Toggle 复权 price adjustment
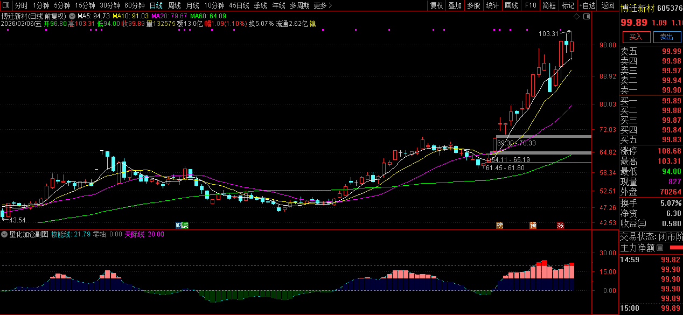 (x=436, y=5)
